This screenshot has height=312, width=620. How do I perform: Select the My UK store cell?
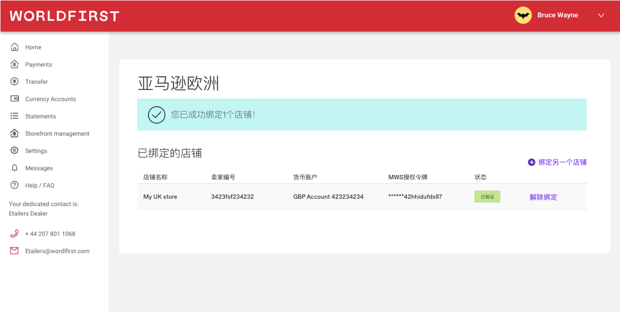(160, 196)
